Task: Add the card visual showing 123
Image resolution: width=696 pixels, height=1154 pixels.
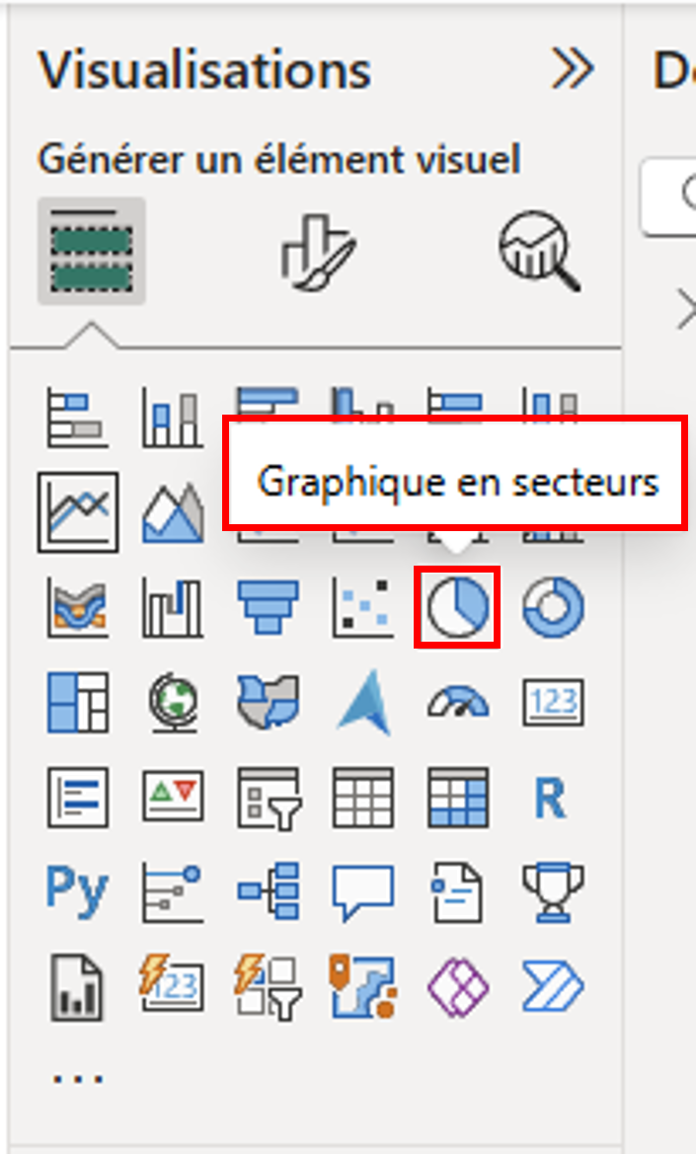Action: point(553,702)
